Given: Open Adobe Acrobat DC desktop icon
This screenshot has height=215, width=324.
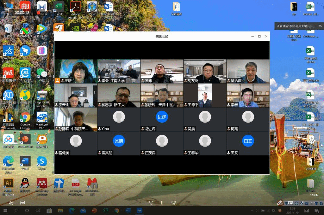Looking at the screenshot, I should pyautogui.click(x=76, y=8).
